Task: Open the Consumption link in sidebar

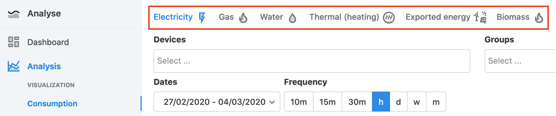Action: [52, 104]
